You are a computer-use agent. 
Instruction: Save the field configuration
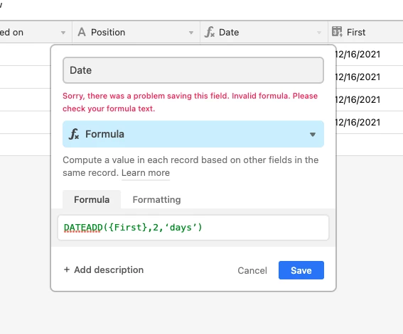301,270
